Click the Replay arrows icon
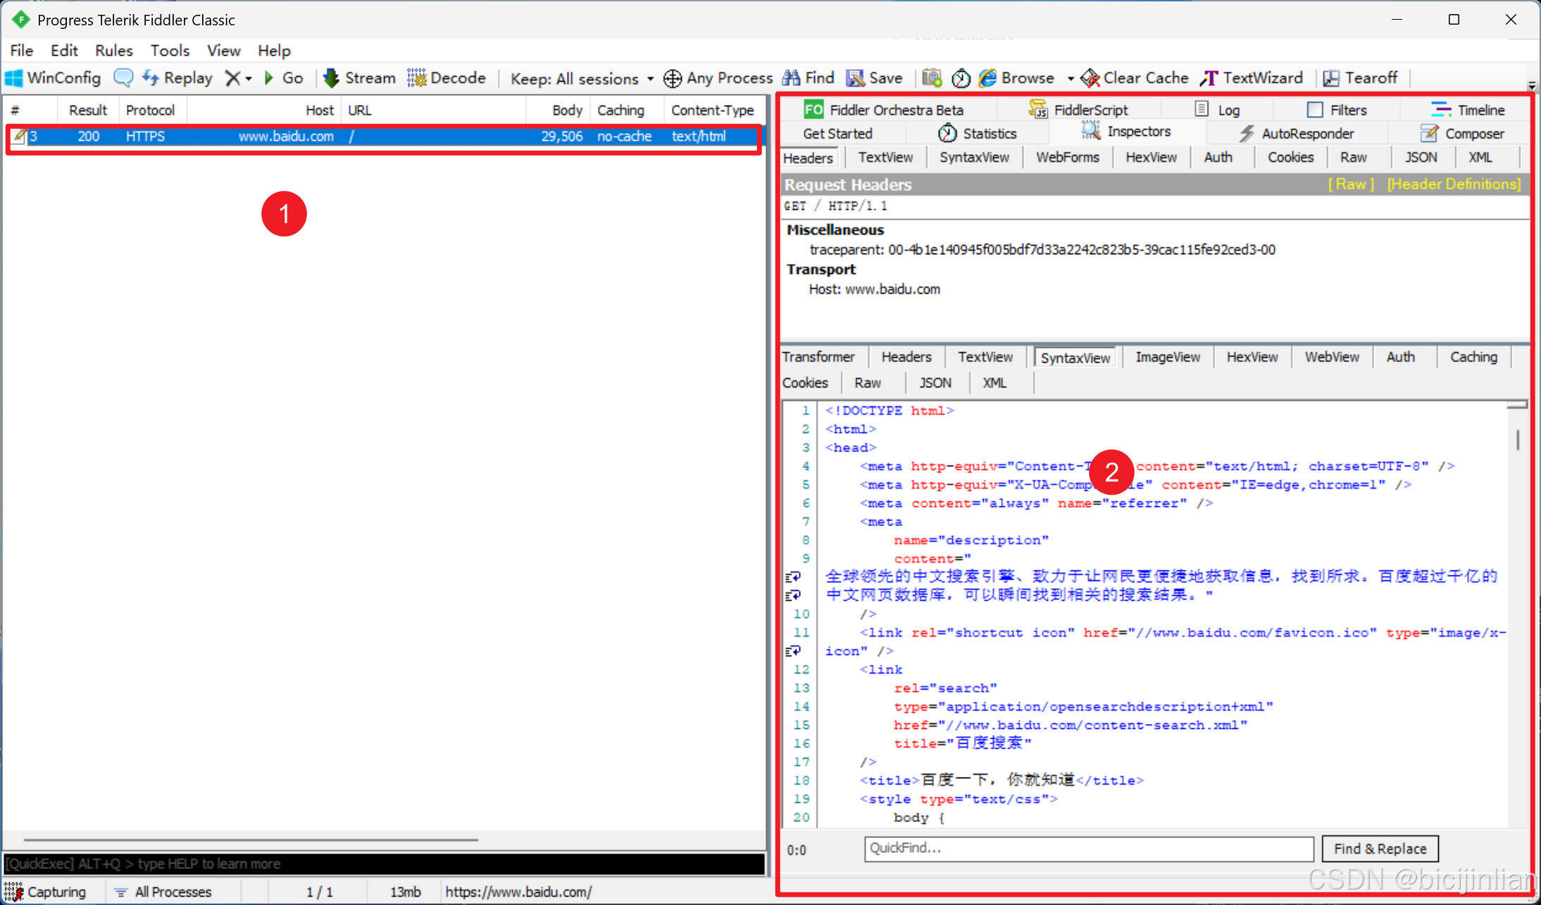Screen dimensions: 1541x905 tap(150, 78)
